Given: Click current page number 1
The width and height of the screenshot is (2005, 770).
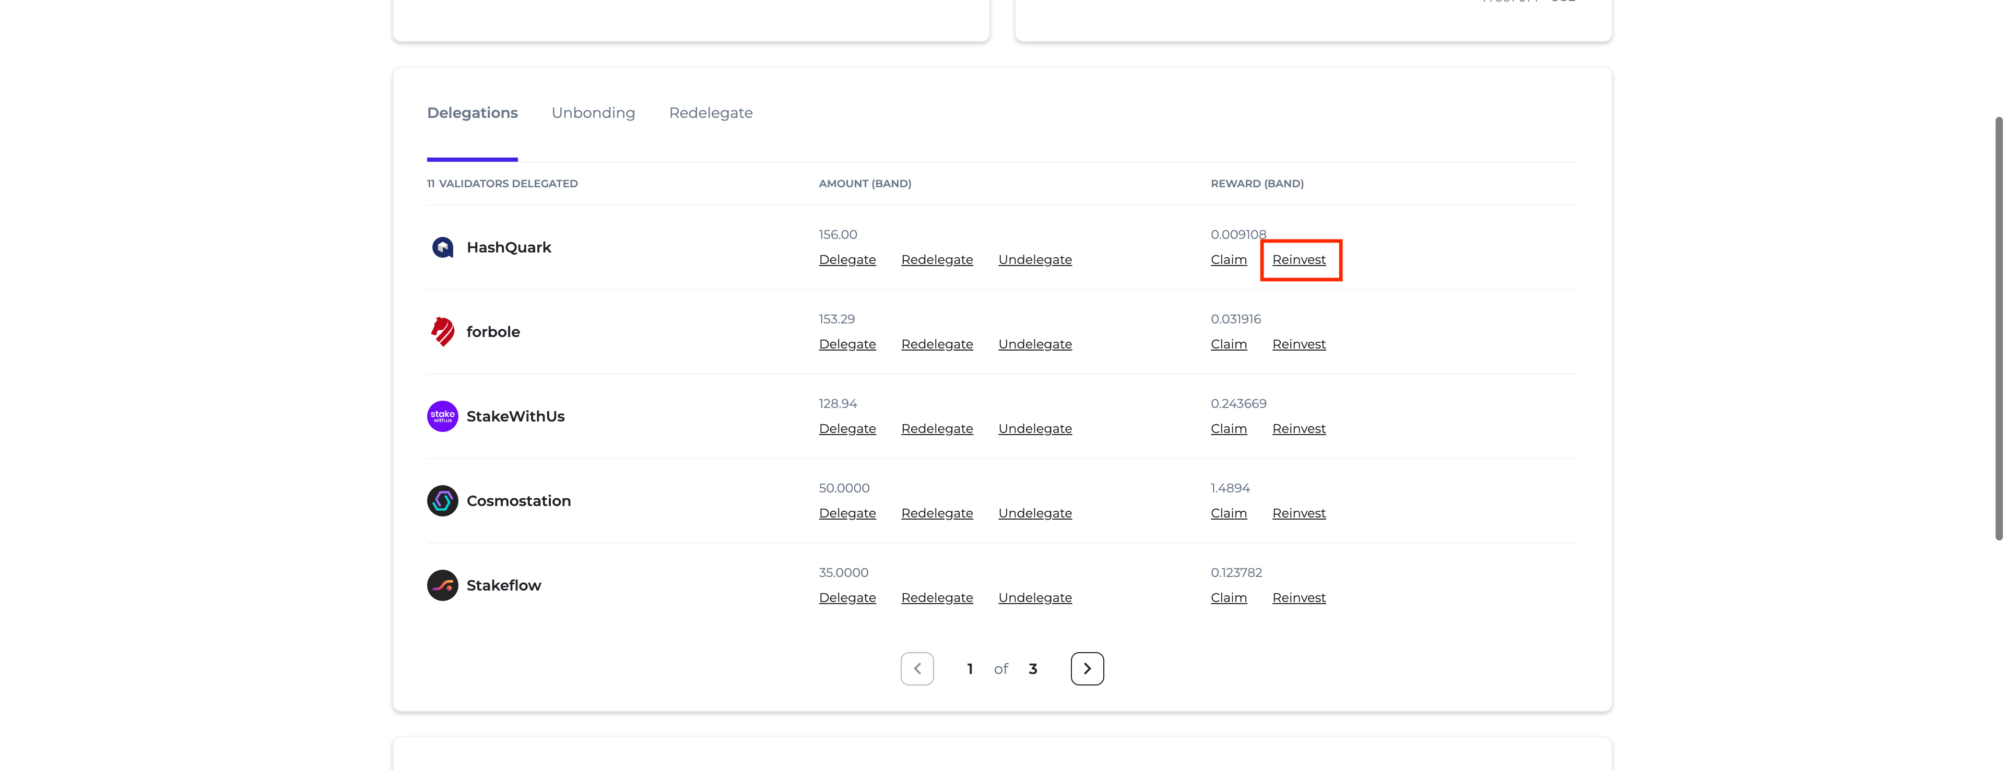Looking at the screenshot, I should click(x=970, y=669).
